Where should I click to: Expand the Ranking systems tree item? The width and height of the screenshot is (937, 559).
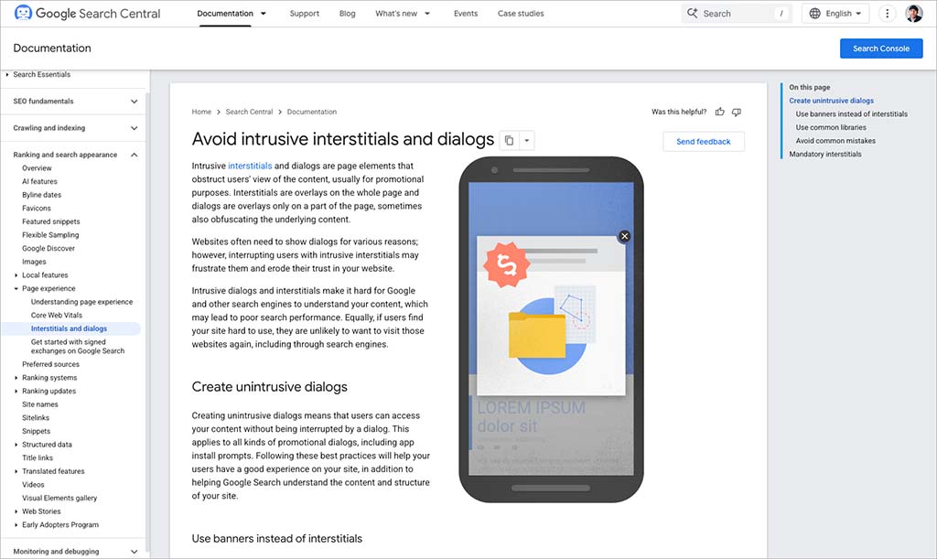click(x=16, y=378)
